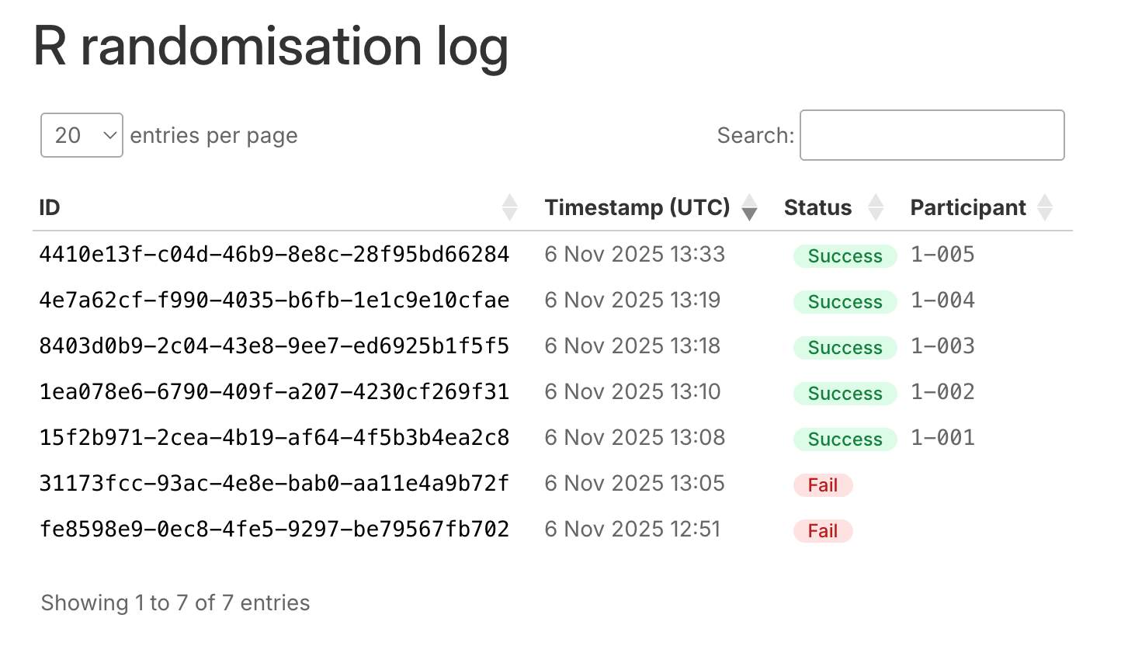This screenshot has width=1121, height=646.
Task: Select log ID starting with 4410e13f
Action: (274, 254)
